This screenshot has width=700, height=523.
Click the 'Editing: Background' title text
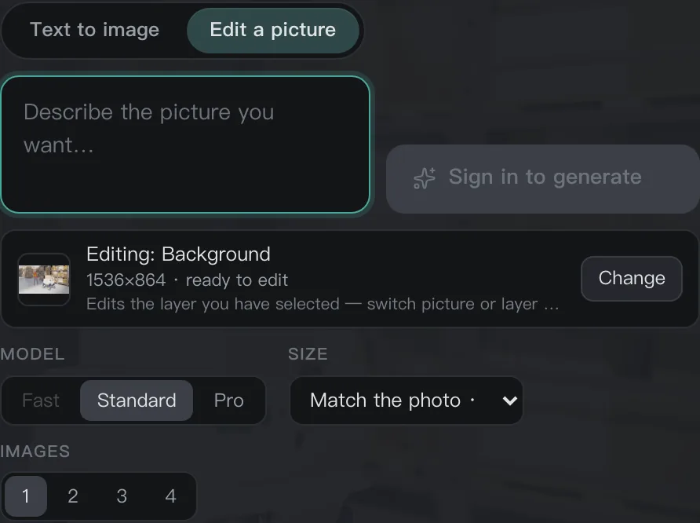178,254
